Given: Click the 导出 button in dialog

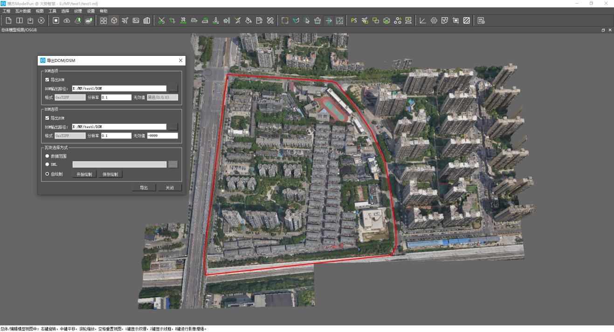Looking at the screenshot, I should 144,188.
